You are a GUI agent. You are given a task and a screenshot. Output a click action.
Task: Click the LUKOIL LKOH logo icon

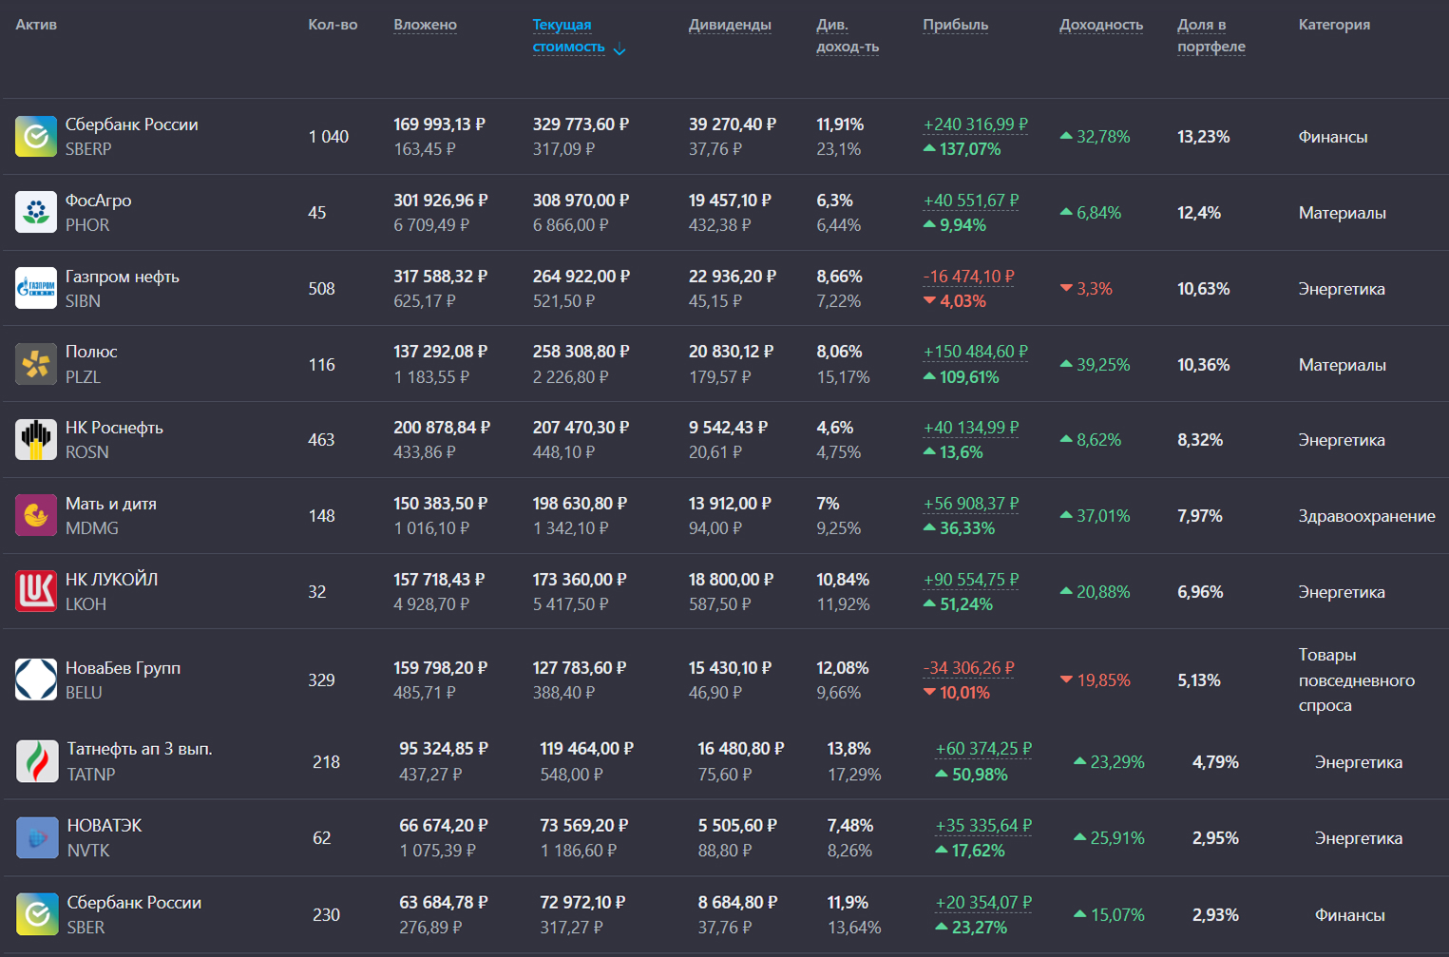(36, 591)
